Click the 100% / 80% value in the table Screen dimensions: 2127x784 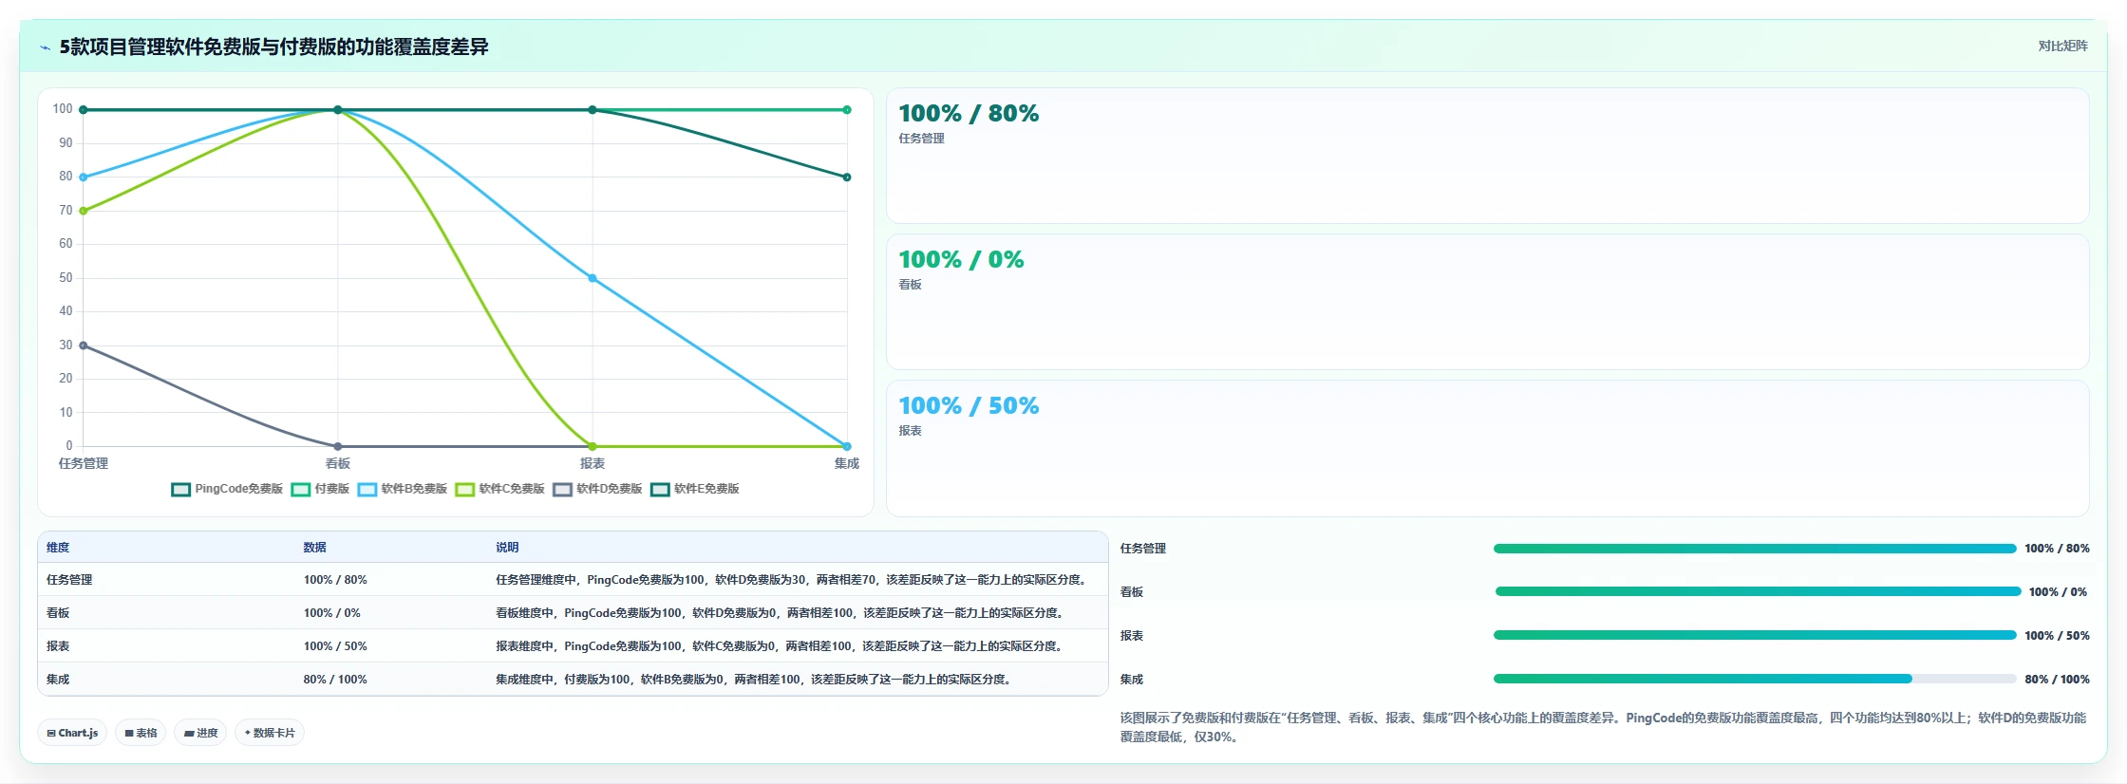[335, 580]
